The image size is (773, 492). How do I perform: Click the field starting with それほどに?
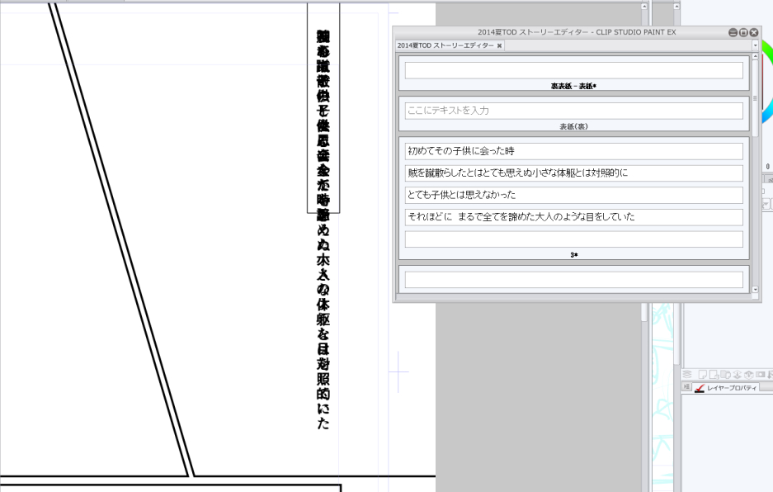(x=574, y=217)
